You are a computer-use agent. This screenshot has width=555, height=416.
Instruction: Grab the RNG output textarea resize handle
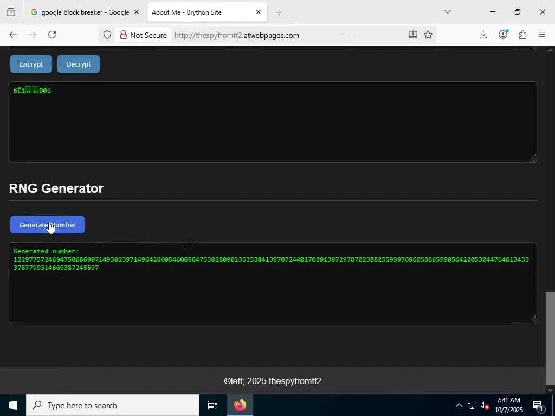(533, 319)
